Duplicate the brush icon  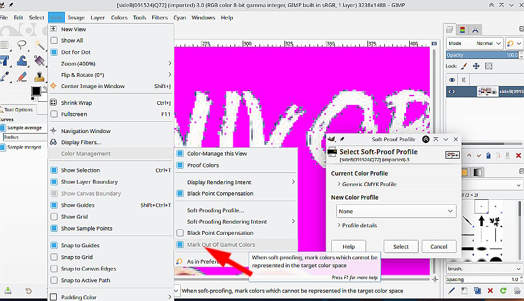477,290
